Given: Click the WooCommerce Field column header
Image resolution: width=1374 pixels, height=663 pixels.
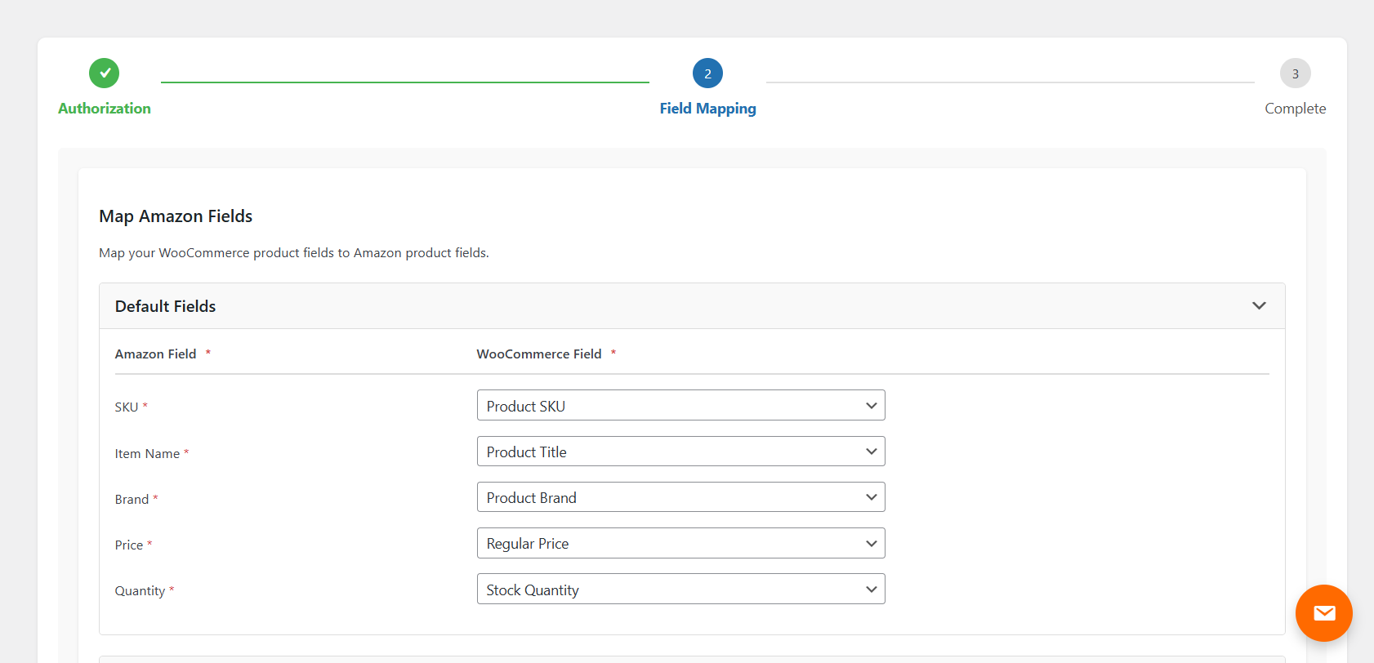Looking at the screenshot, I should (x=539, y=354).
